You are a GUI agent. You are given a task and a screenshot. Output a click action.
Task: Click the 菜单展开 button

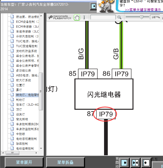(24, 162)
